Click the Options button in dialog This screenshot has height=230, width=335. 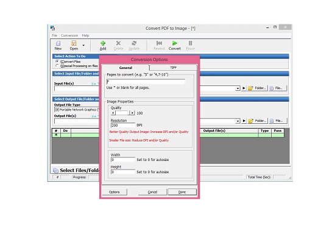(x=115, y=192)
